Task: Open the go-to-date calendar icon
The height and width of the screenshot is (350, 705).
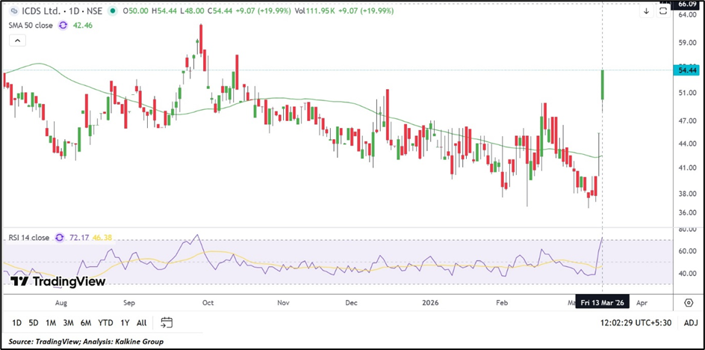Action: tap(167, 322)
